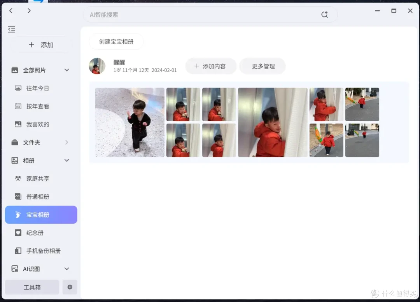Image resolution: width=420 pixels, height=302 pixels.
Task: Open top-right photo of child on road
Action: (x=362, y=105)
